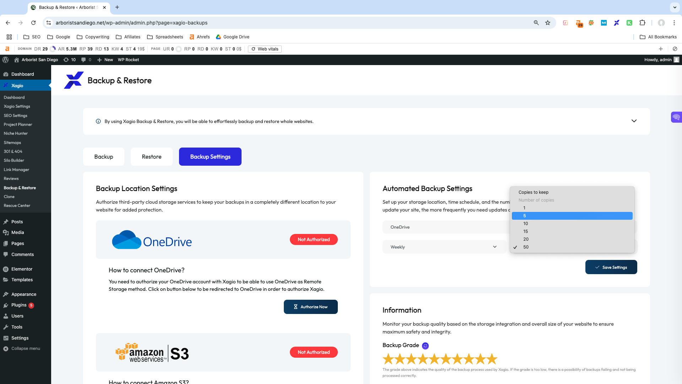Click the Backup Grade star rating
682x384 pixels.
(x=440, y=359)
